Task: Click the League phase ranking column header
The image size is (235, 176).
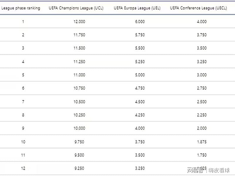Action: (x=21, y=8)
